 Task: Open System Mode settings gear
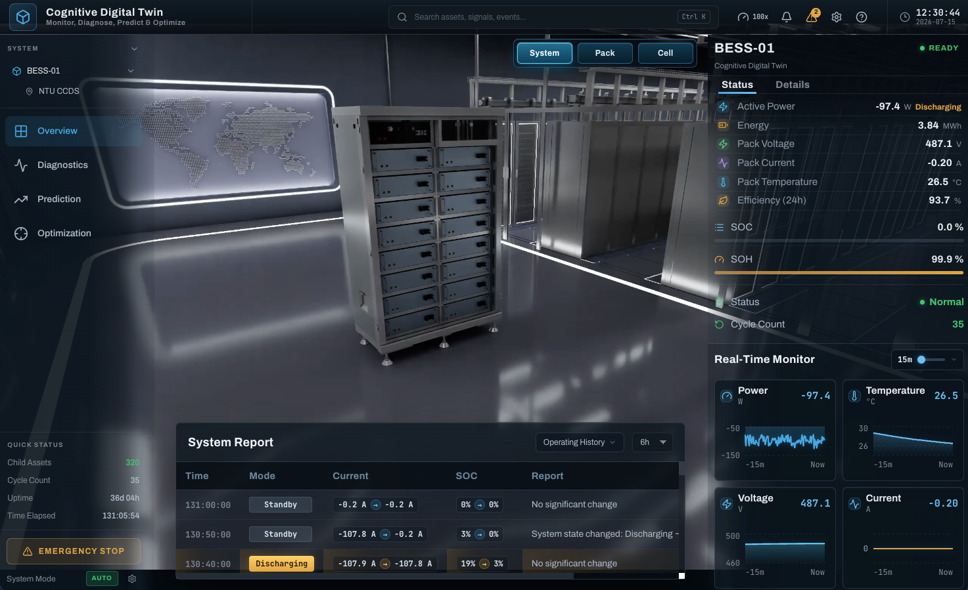click(x=132, y=579)
